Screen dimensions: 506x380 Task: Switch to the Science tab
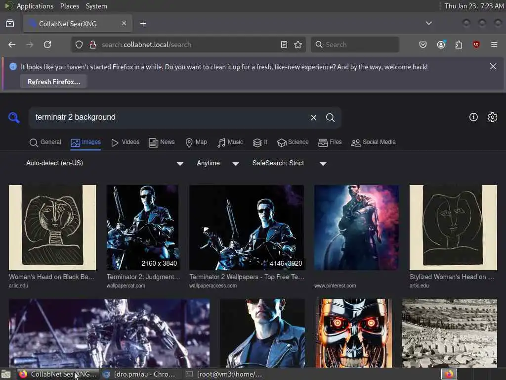coord(293,142)
